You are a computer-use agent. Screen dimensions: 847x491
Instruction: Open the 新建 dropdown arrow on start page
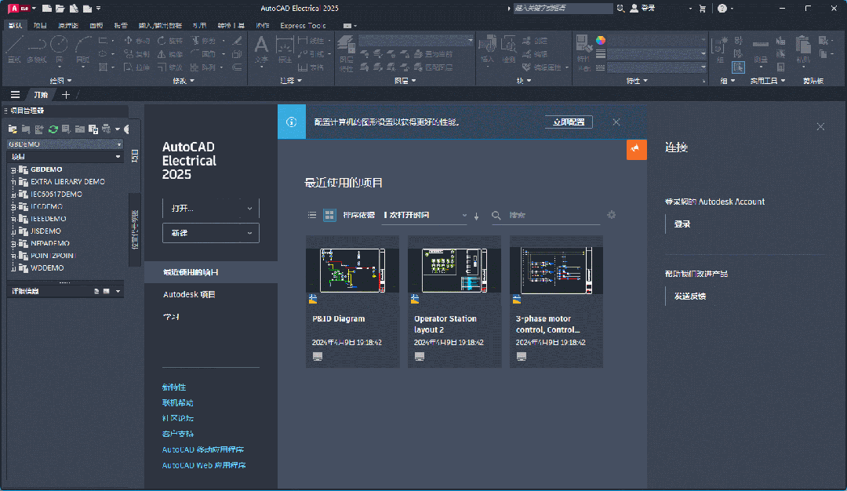click(x=249, y=233)
